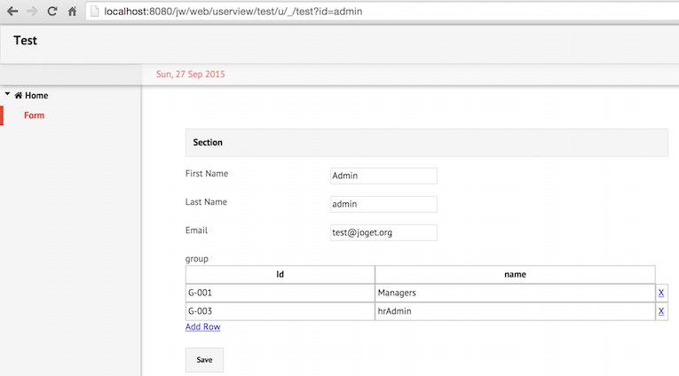This screenshot has height=376, width=679.
Task: Select the Home menu category label
Action: click(36, 95)
